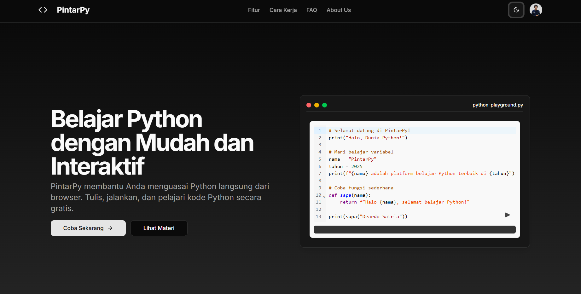Click line number 7 in the gutter
The image size is (581, 294).
[320, 173]
